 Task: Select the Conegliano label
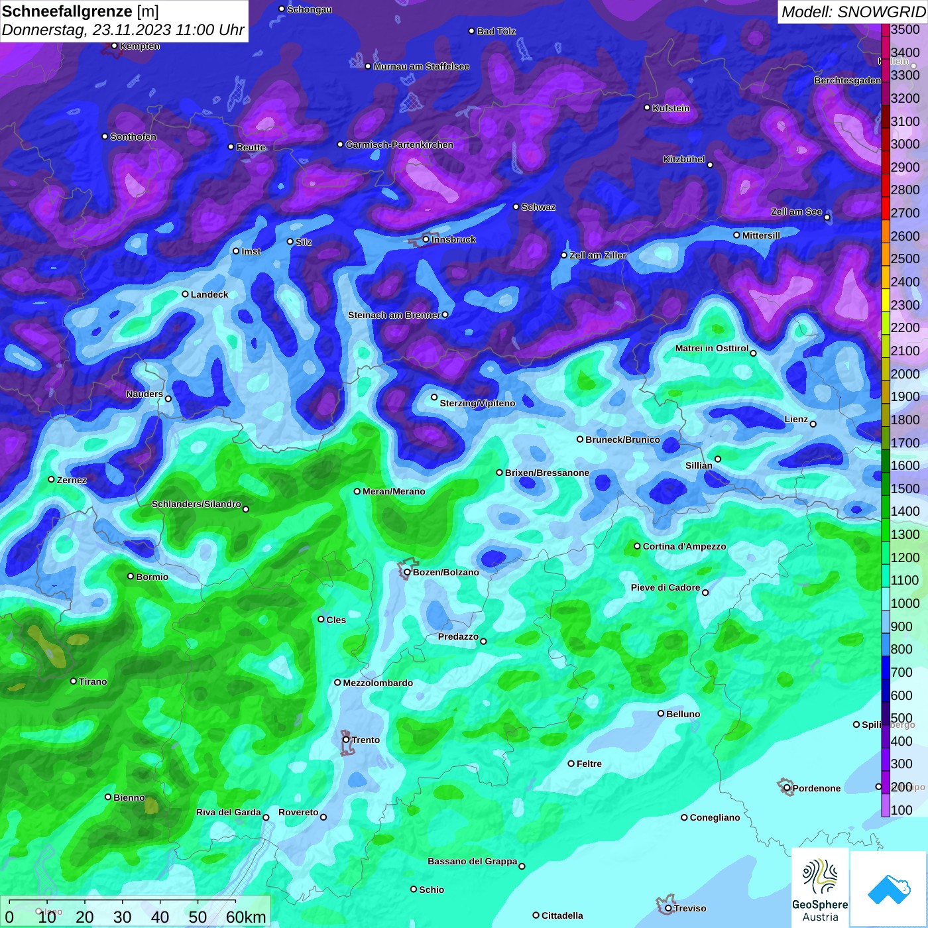[x=715, y=817]
